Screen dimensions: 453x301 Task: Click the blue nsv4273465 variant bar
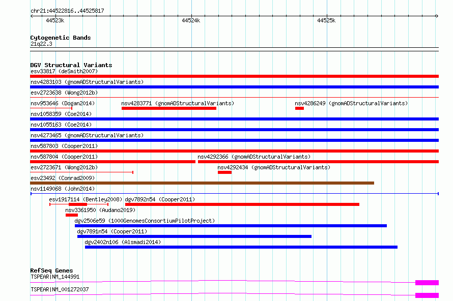coord(234,140)
